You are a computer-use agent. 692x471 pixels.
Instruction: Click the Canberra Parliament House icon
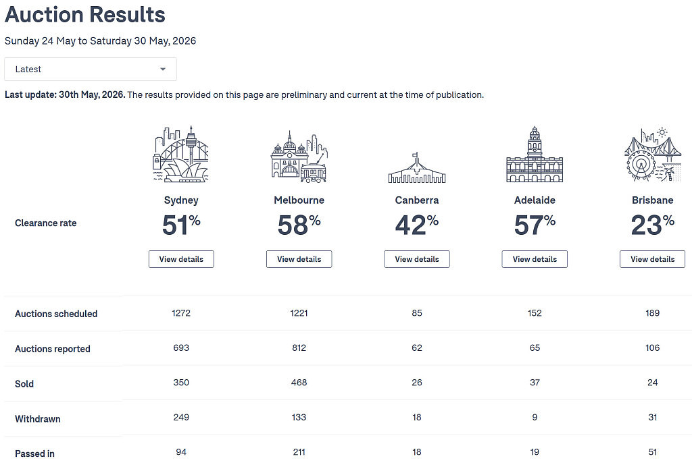[416, 167]
